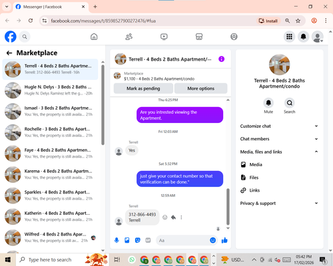This screenshot has height=266, width=333.
Task: Open the $1,100 listing link
Action: pyautogui.click(x=159, y=79)
